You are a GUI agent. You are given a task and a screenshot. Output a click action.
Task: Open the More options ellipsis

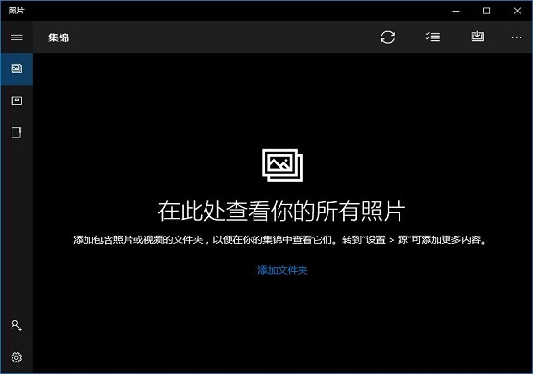tap(516, 37)
